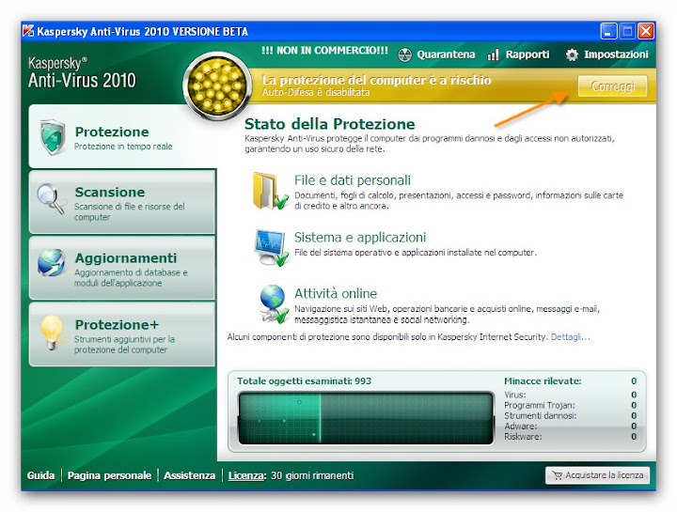Click the shopping cart icon on license button

pyautogui.click(x=558, y=475)
